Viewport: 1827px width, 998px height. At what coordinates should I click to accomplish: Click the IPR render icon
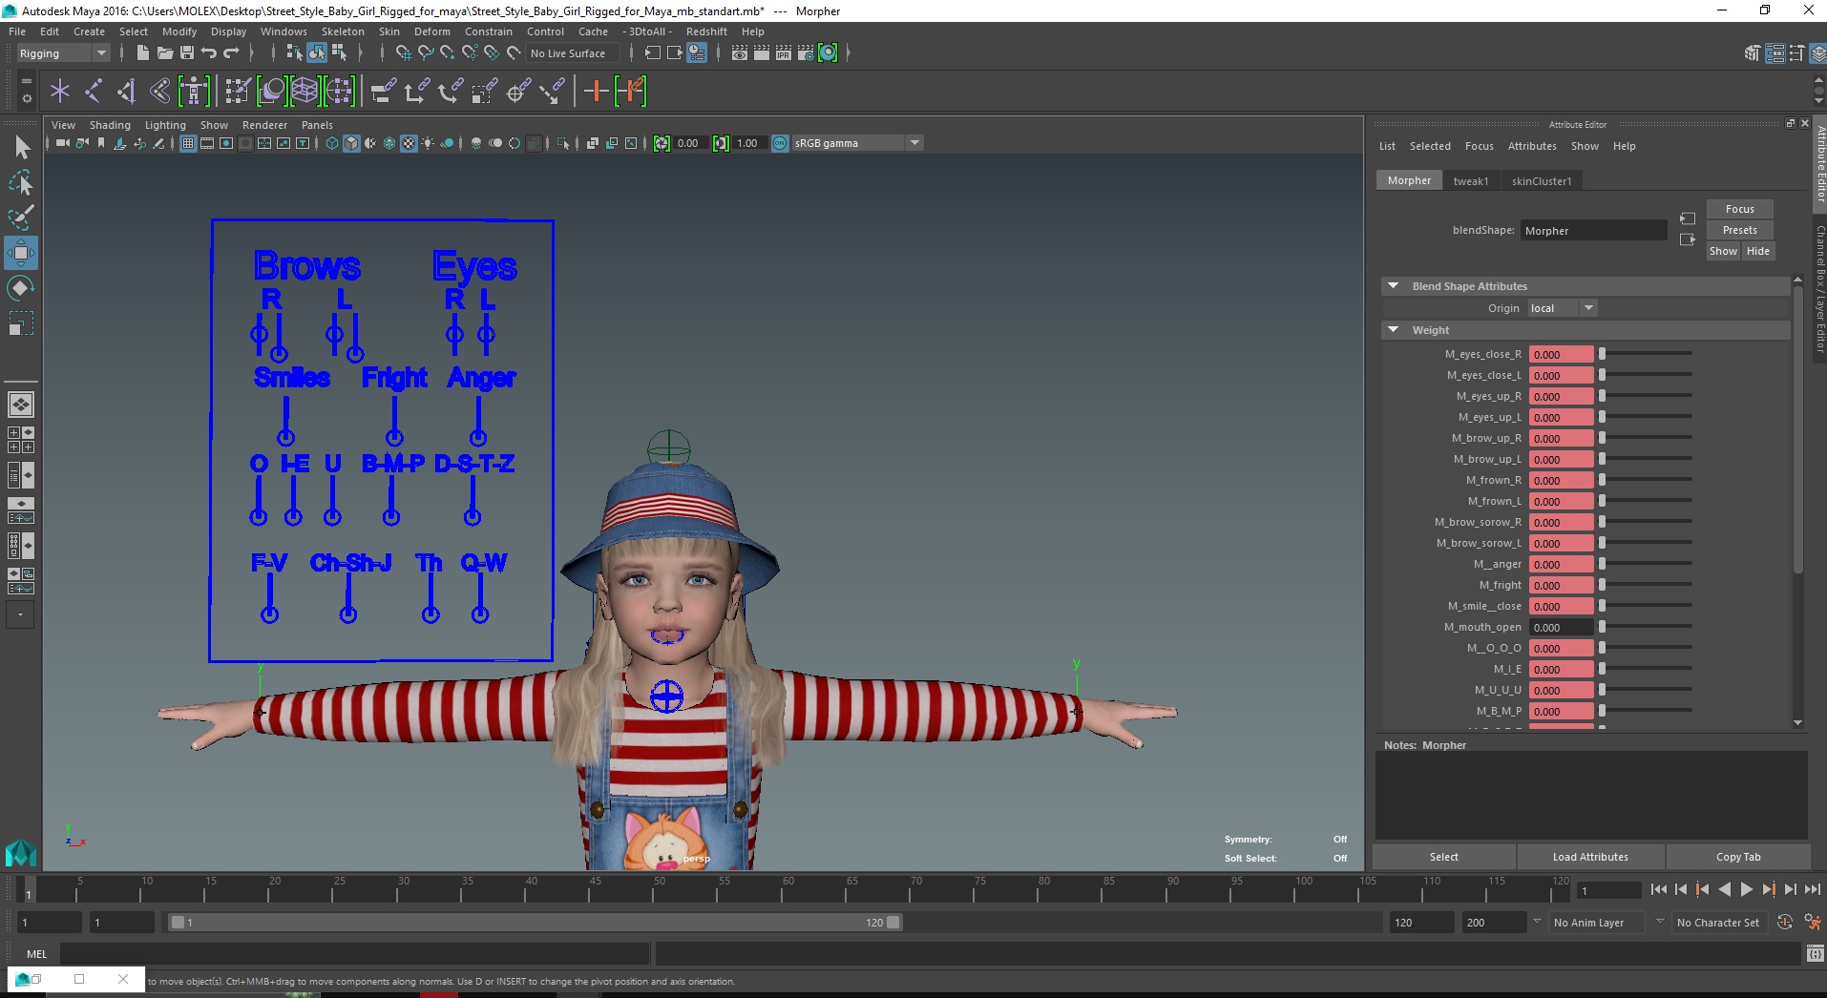[x=784, y=52]
